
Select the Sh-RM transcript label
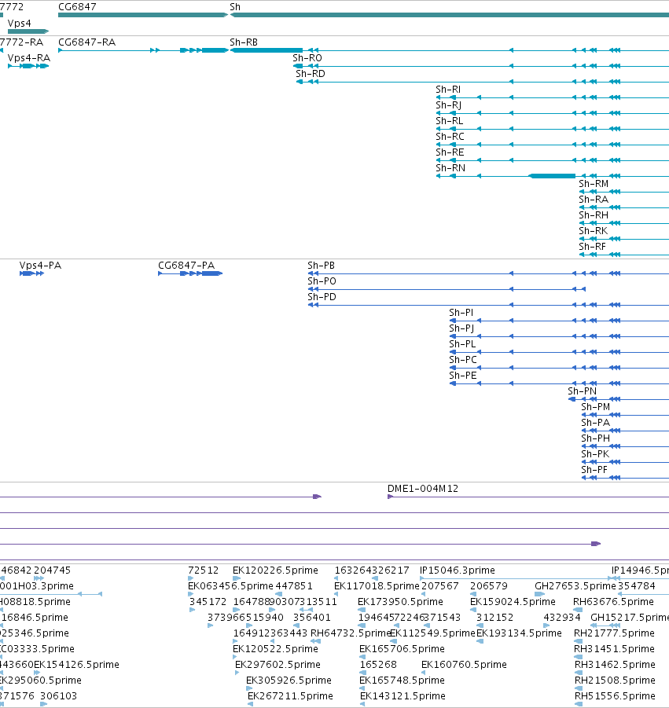pyautogui.click(x=594, y=184)
